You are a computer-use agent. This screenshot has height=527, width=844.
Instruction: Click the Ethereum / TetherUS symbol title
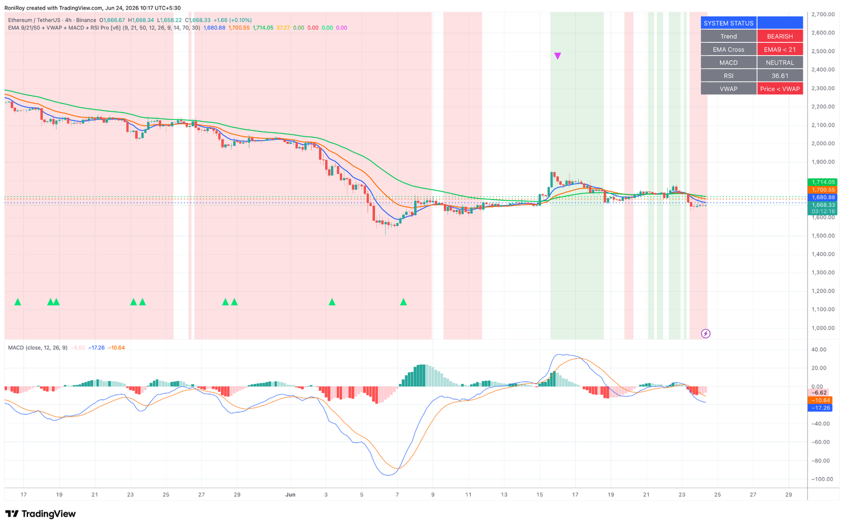(35, 20)
